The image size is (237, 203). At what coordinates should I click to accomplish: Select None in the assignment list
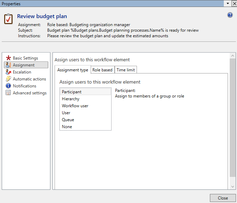(x=67, y=127)
